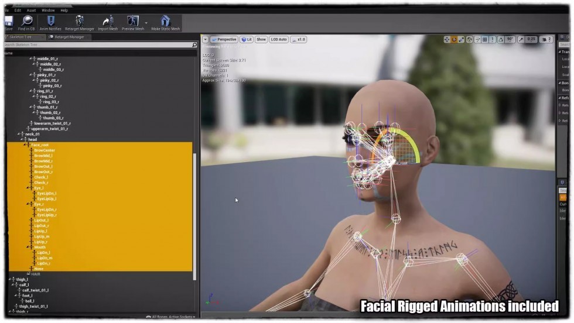The image size is (574, 323).
Task: Select the rotate gizmo mode icon
Action: click(454, 40)
